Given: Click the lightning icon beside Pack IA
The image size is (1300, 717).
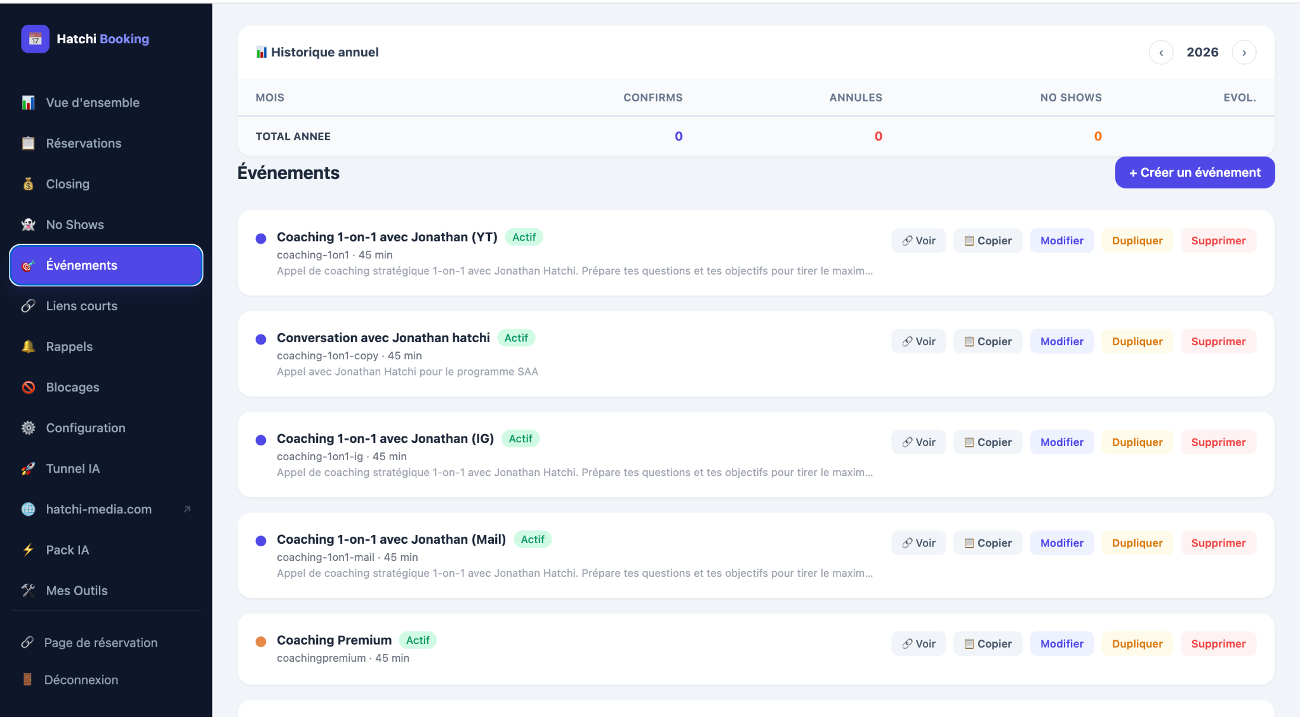Looking at the screenshot, I should coord(28,549).
